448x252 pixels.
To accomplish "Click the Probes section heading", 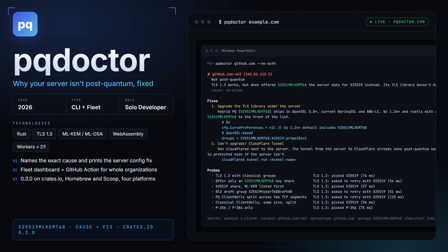I will click(x=214, y=170).
